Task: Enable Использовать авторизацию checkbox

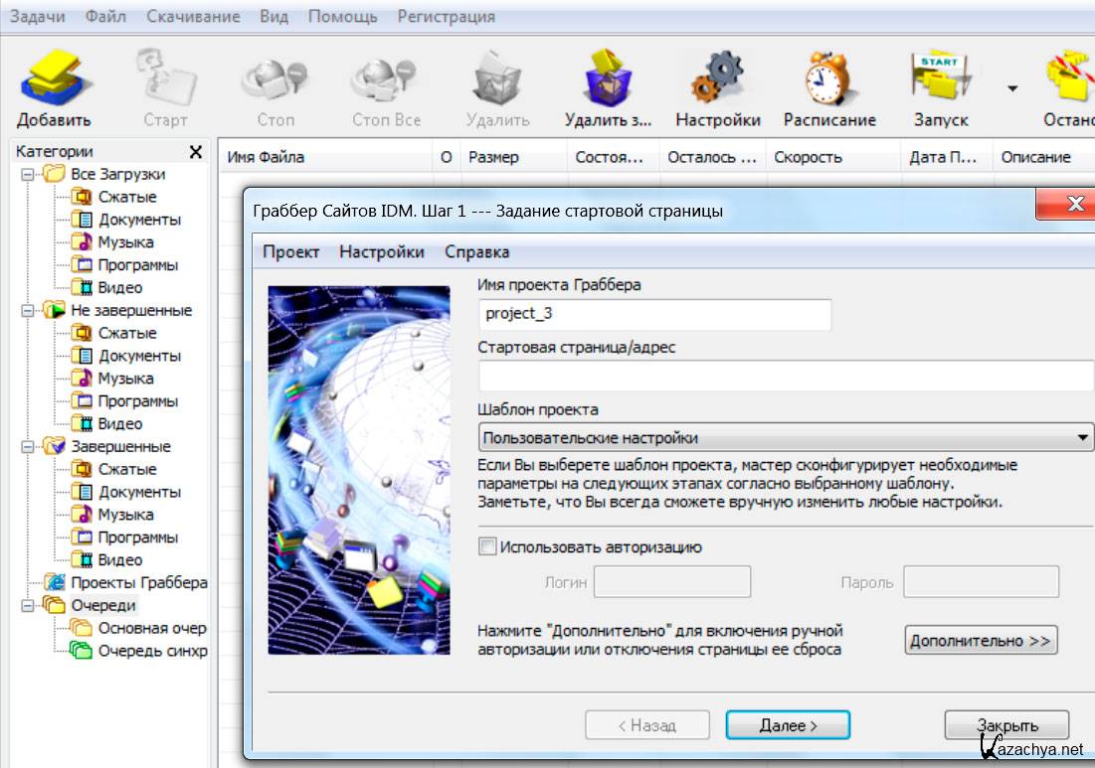Action: click(x=487, y=546)
